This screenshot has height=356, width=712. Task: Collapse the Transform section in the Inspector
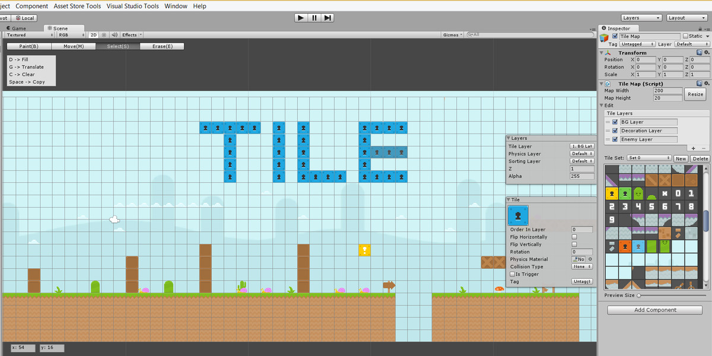(602, 53)
